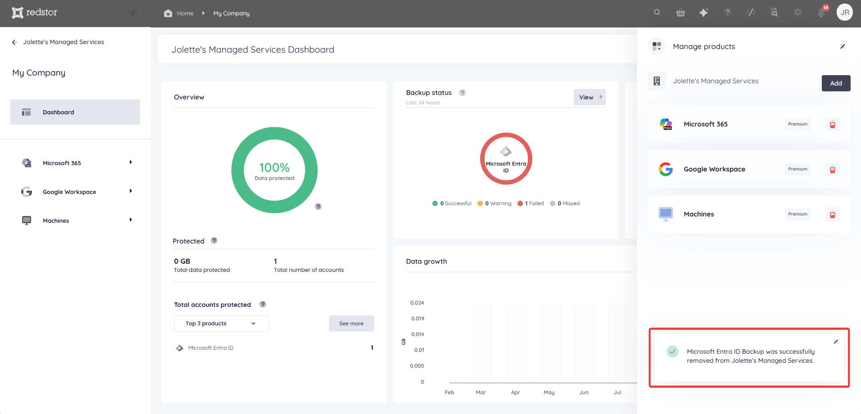Open the search icon in top bar
This screenshot has height=414, width=861.
[x=657, y=13]
